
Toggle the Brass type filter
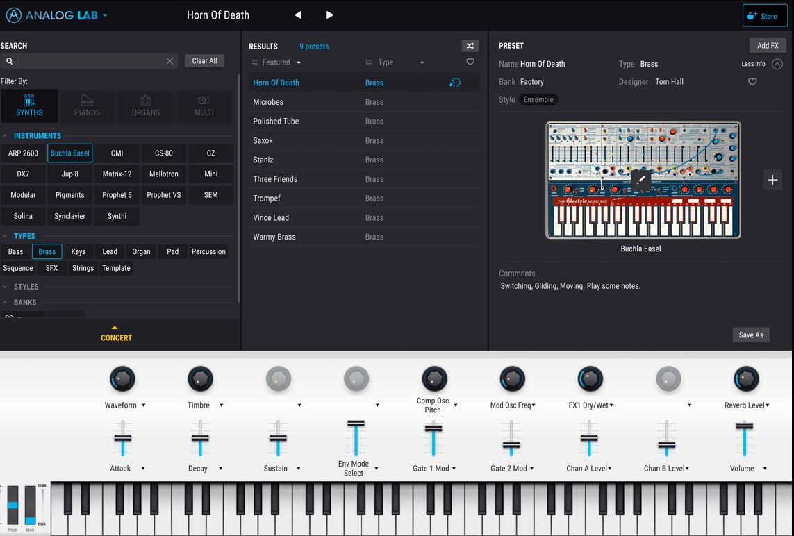[x=47, y=251]
